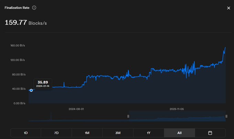Open the Finalization Rate info icon
Image resolution: width=234 pixels, height=139 pixels.
(34, 8)
